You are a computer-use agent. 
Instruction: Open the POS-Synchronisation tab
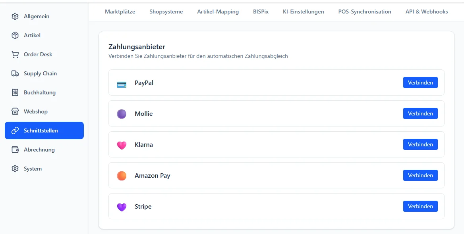365,12
